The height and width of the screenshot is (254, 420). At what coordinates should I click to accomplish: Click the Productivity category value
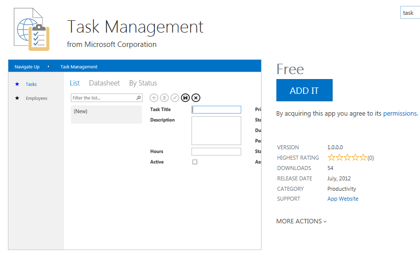pyautogui.click(x=342, y=189)
